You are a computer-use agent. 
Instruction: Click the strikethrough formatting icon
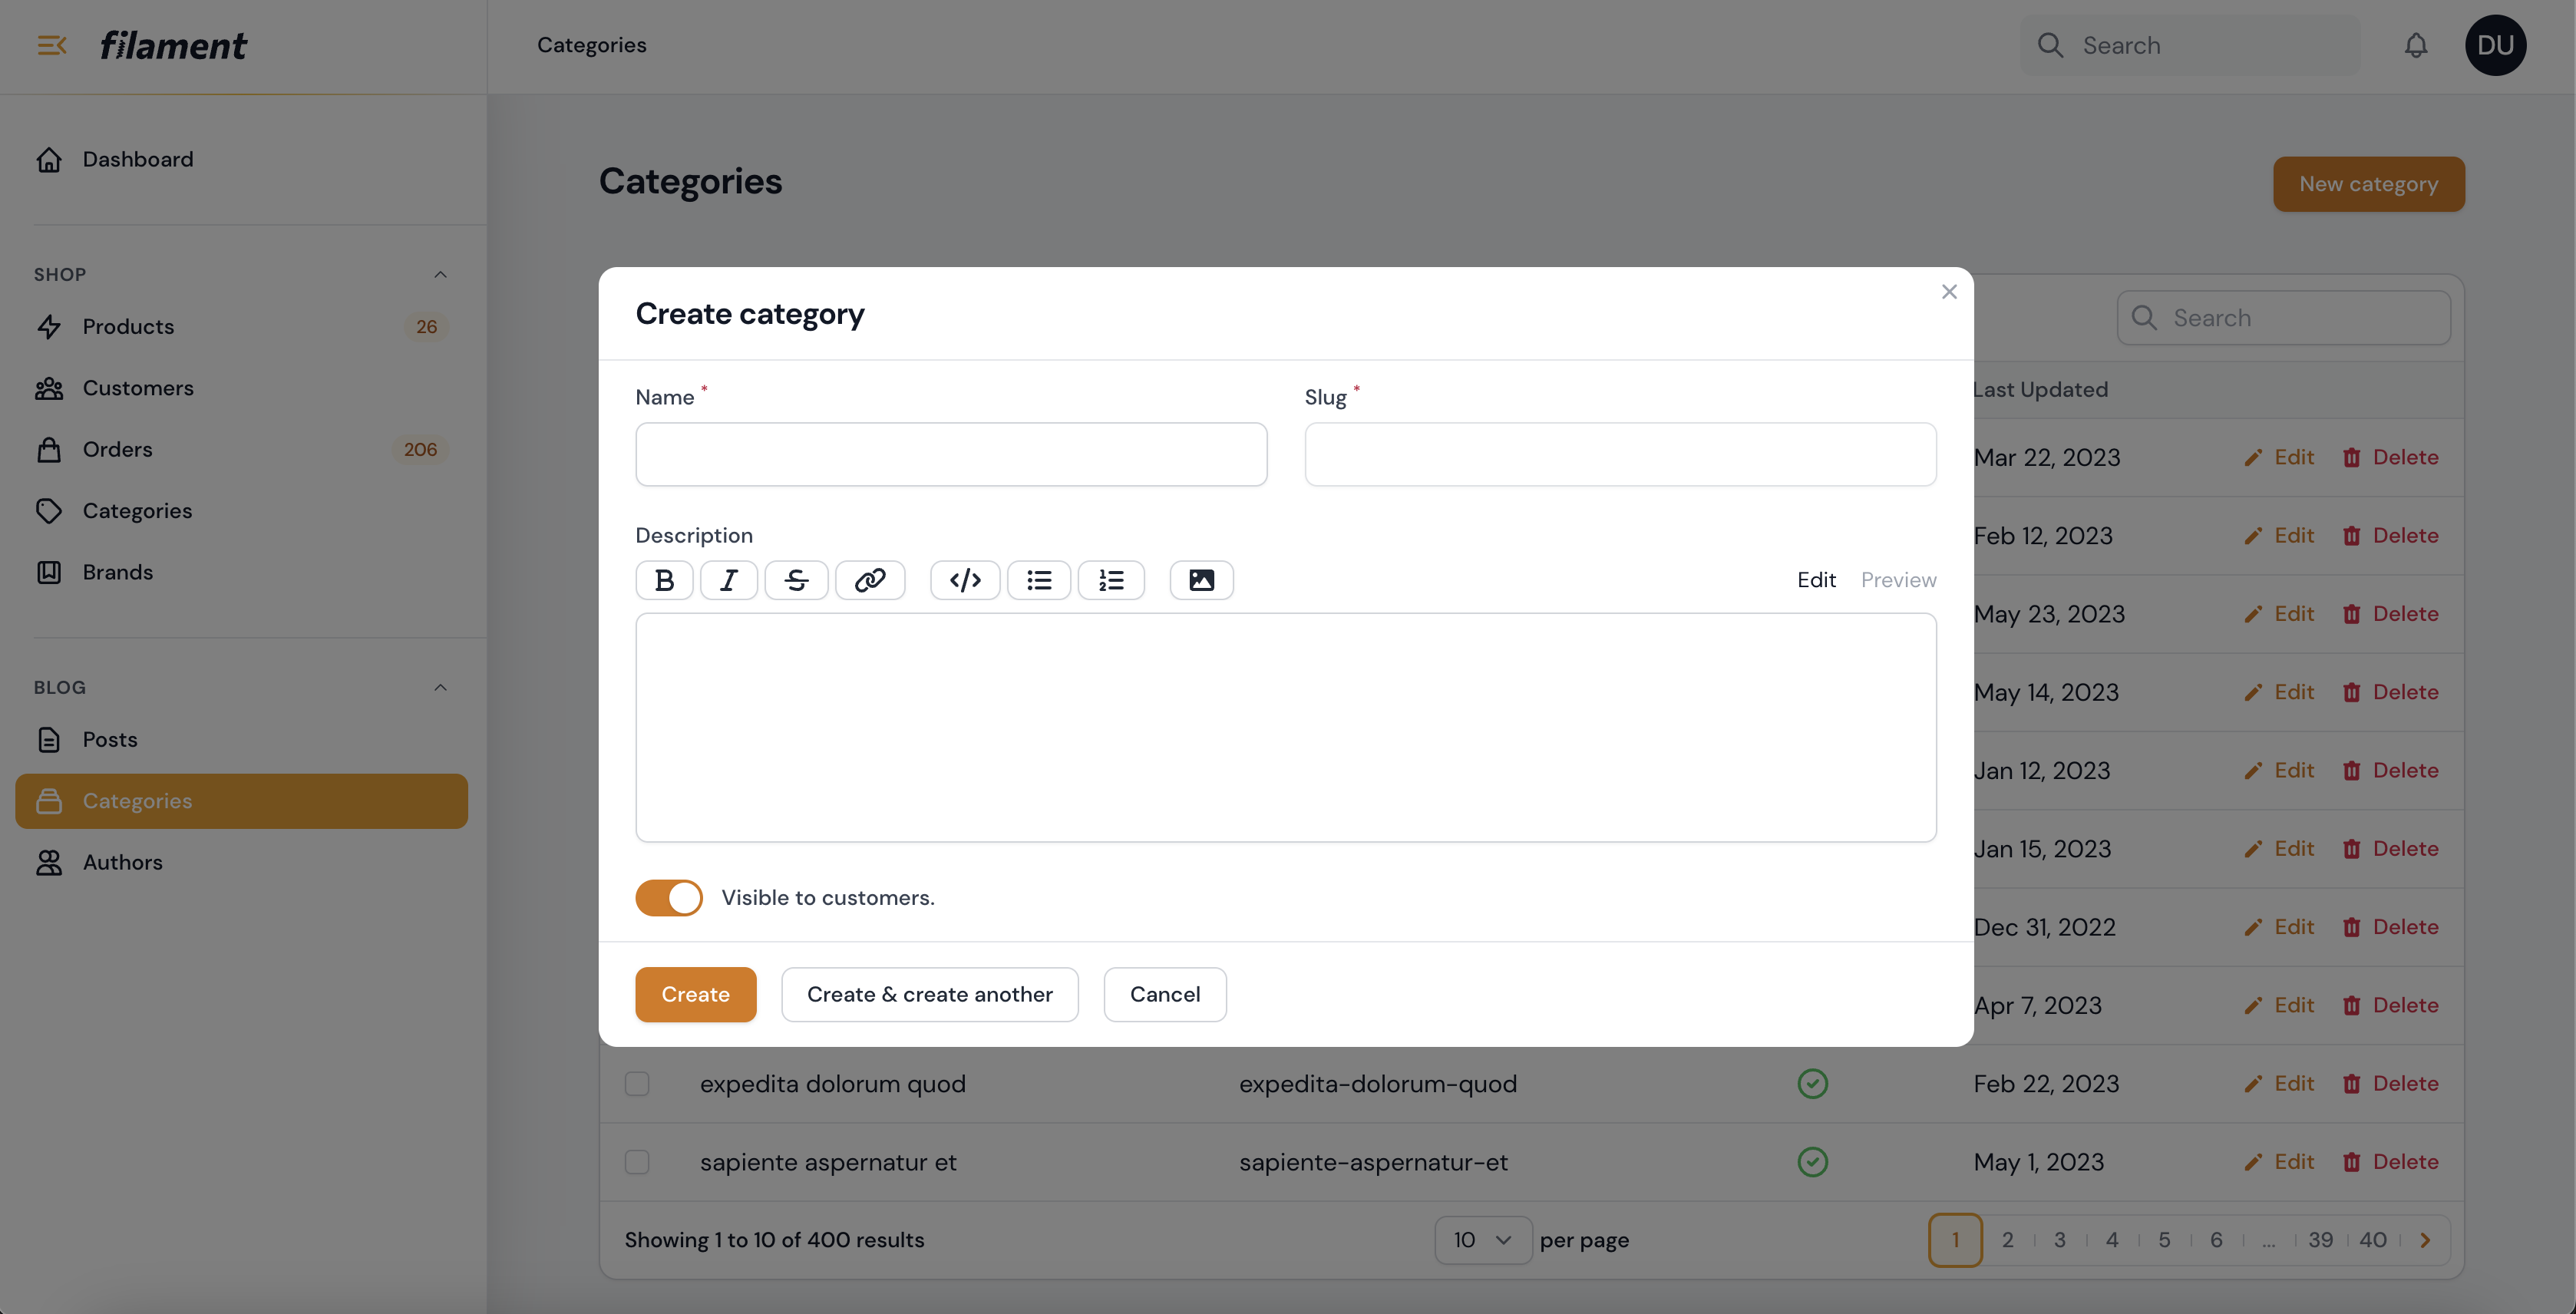tap(796, 580)
